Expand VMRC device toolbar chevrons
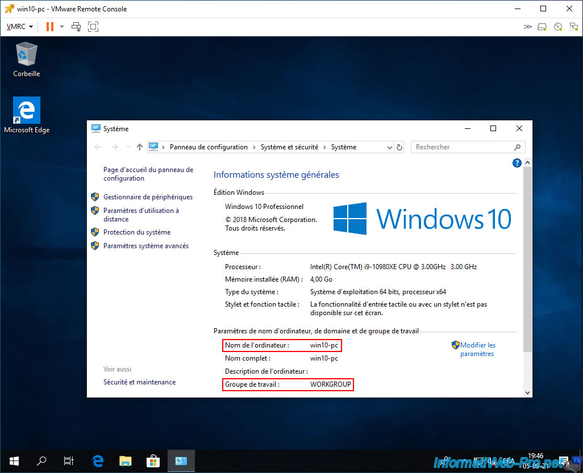This screenshot has width=583, height=473. [x=528, y=27]
